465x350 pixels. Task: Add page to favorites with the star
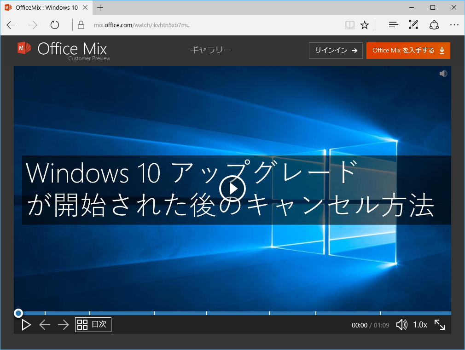pyautogui.click(x=365, y=24)
